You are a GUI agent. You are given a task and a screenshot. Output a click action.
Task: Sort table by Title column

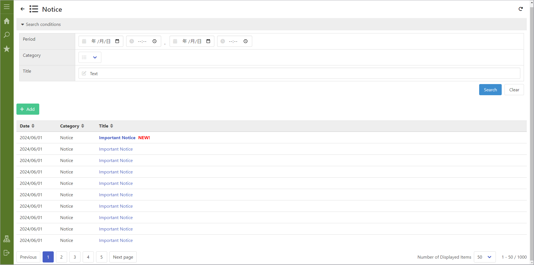[x=106, y=126]
